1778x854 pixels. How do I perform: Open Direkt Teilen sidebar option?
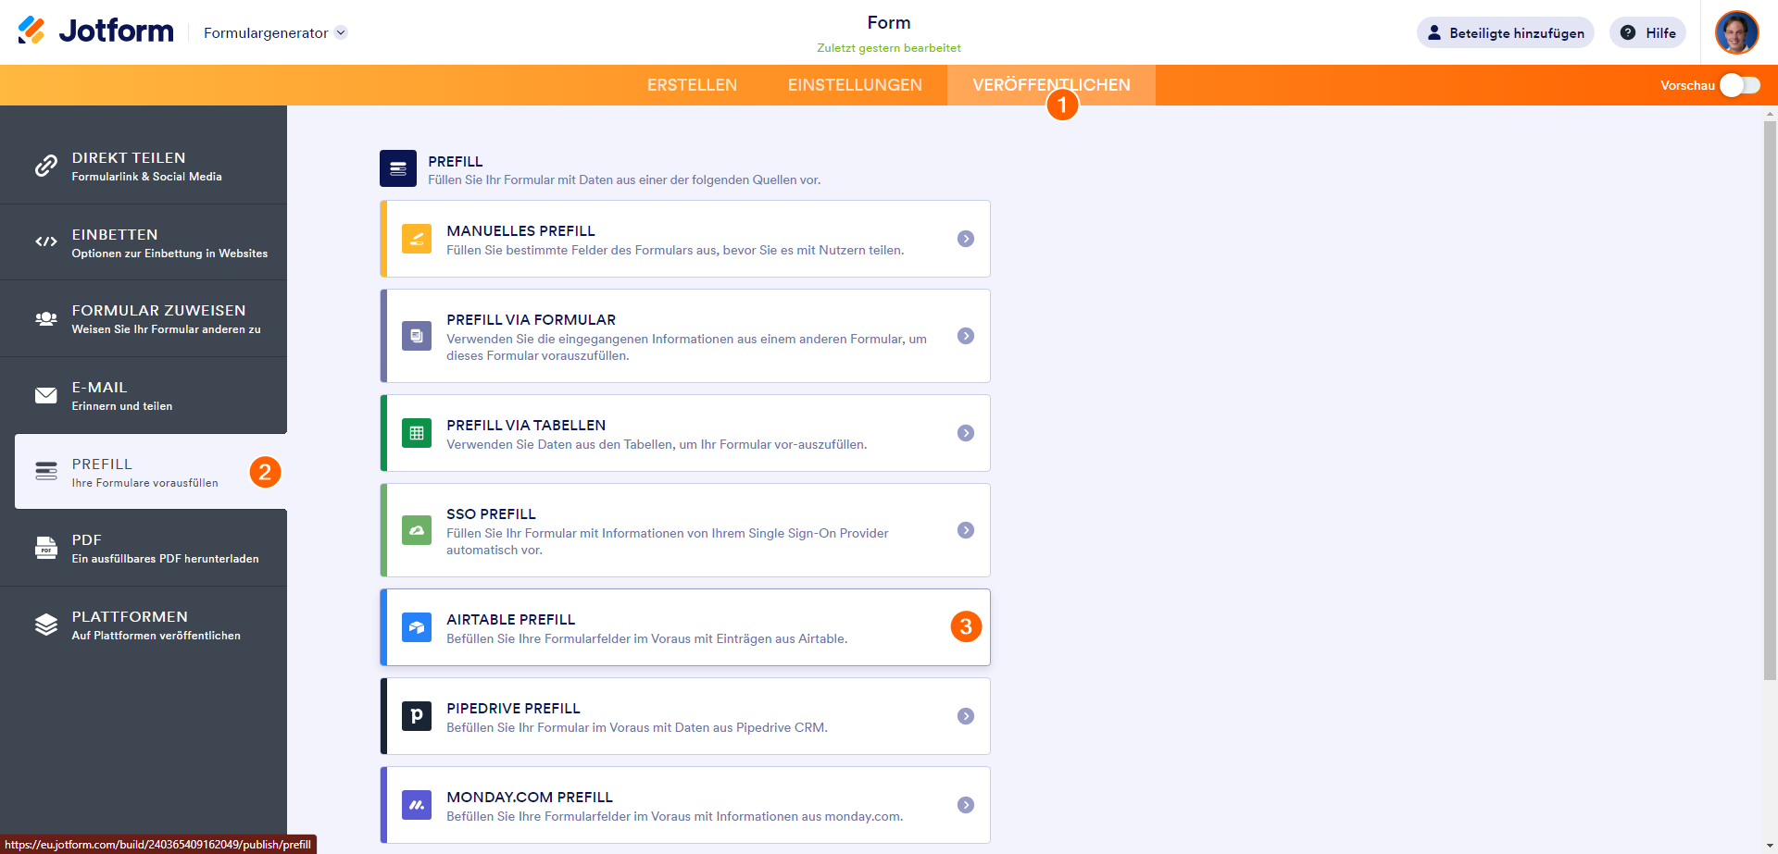[144, 166]
